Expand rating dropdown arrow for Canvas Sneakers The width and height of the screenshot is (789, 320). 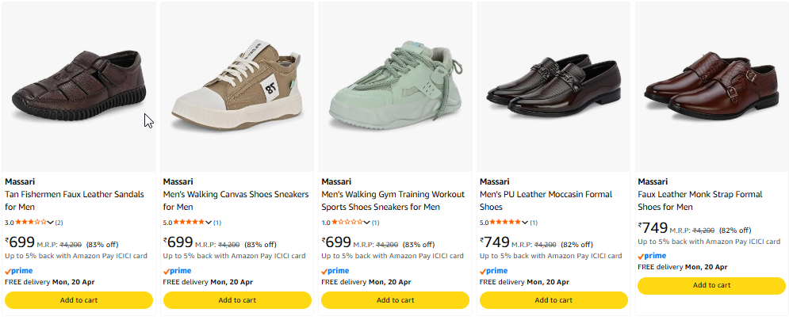pyautogui.click(x=209, y=223)
